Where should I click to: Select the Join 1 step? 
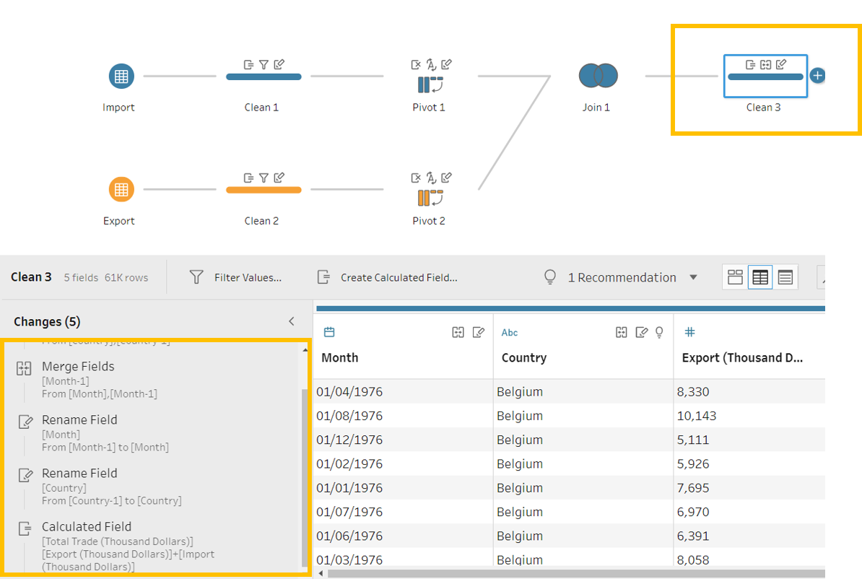(598, 76)
